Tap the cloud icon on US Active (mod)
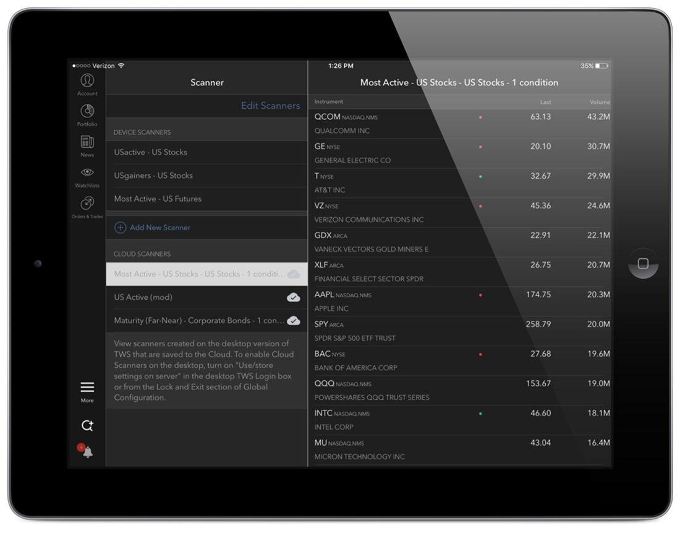680x536 pixels. pos(294,297)
